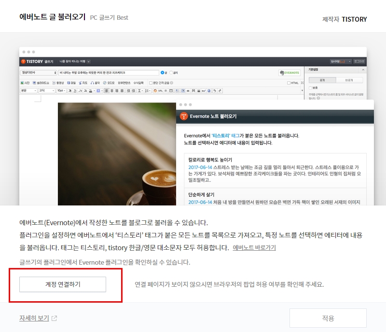Click the redo arrow in the preview editor
The width and height of the screenshot is (386, 332).
coord(220,91)
